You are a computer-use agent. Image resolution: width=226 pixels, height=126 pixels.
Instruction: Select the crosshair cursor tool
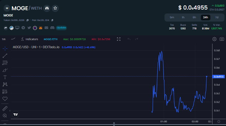coord(5,48)
